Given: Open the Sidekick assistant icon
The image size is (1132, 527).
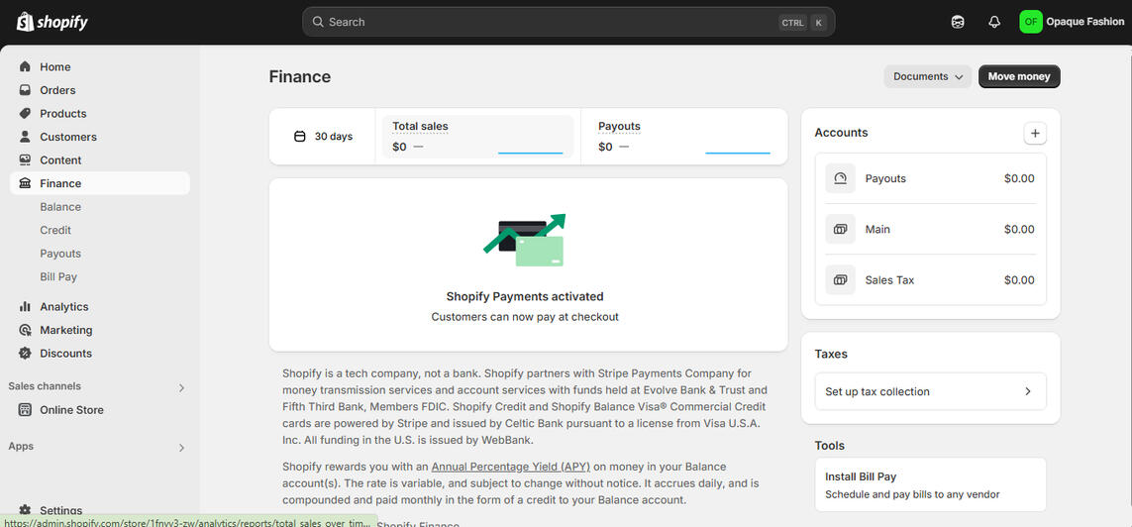Looking at the screenshot, I should [x=958, y=22].
